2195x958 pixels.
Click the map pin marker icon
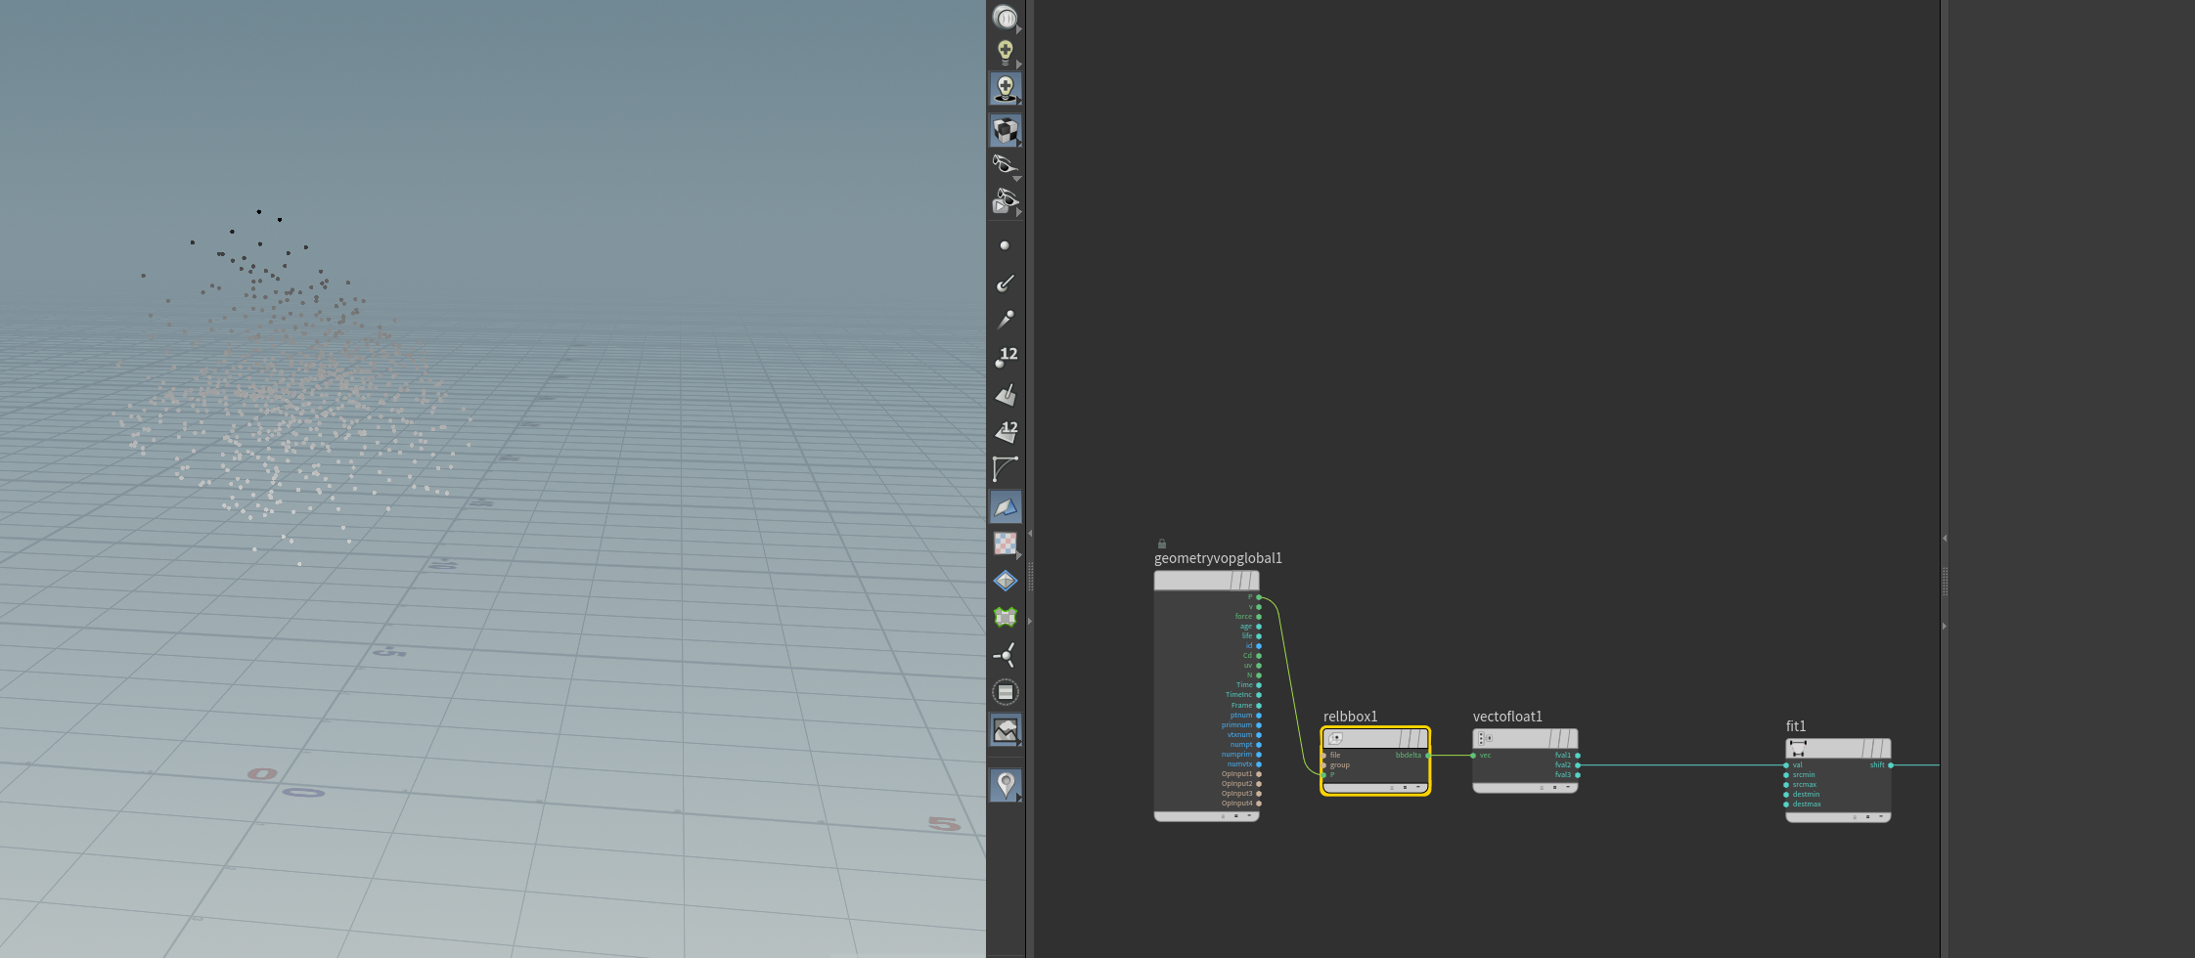point(1006,784)
